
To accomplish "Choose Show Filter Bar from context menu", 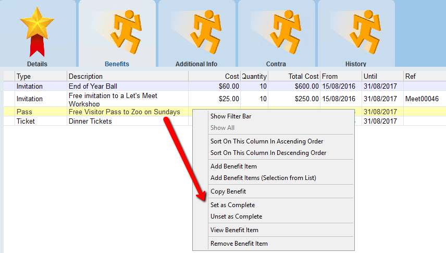I will pyautogui.click(x=231, y=116).
